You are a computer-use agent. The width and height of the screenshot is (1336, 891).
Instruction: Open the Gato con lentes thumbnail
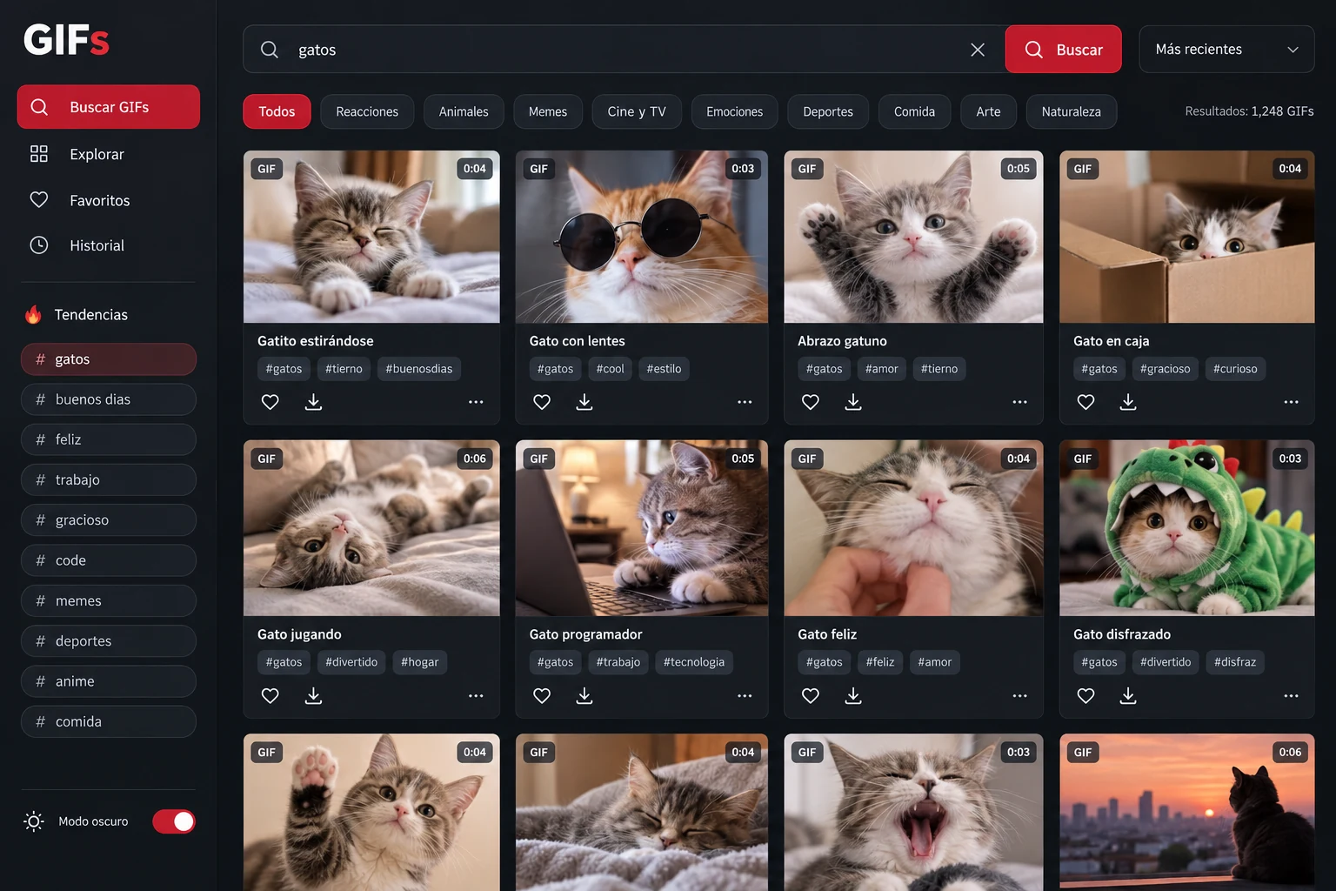click(x=642, y=237)
